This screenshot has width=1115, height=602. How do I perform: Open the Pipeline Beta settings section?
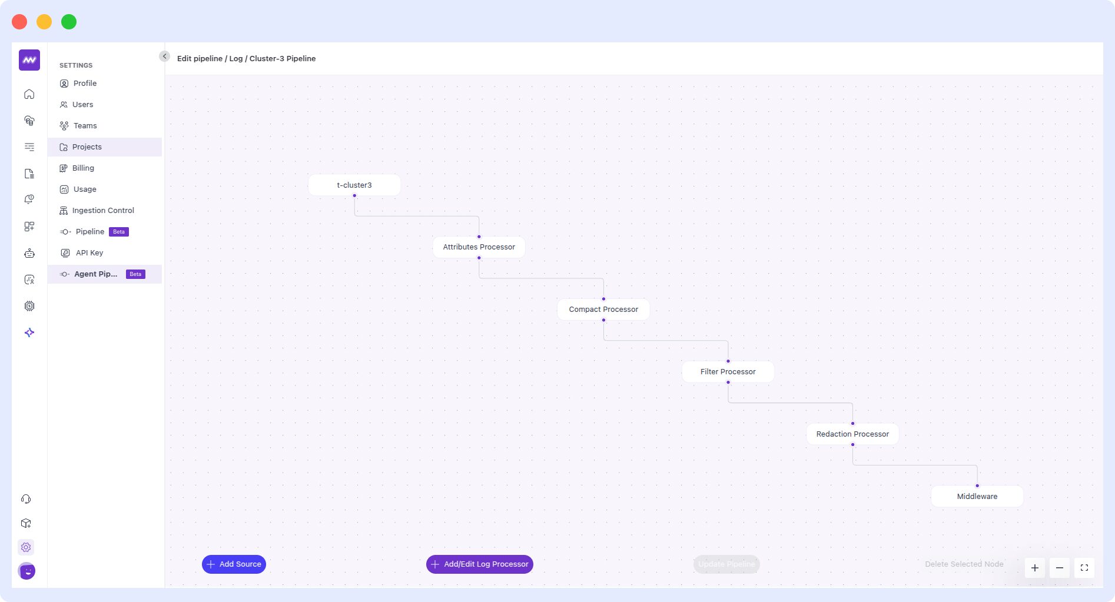click(90, 231)
